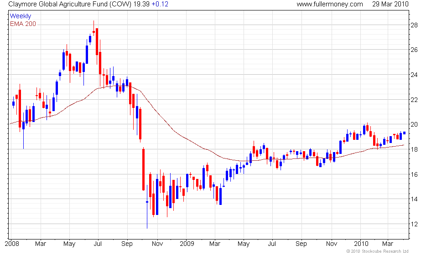Click the y-axis label 22
The image size is (447, 255).
[414, 100]
